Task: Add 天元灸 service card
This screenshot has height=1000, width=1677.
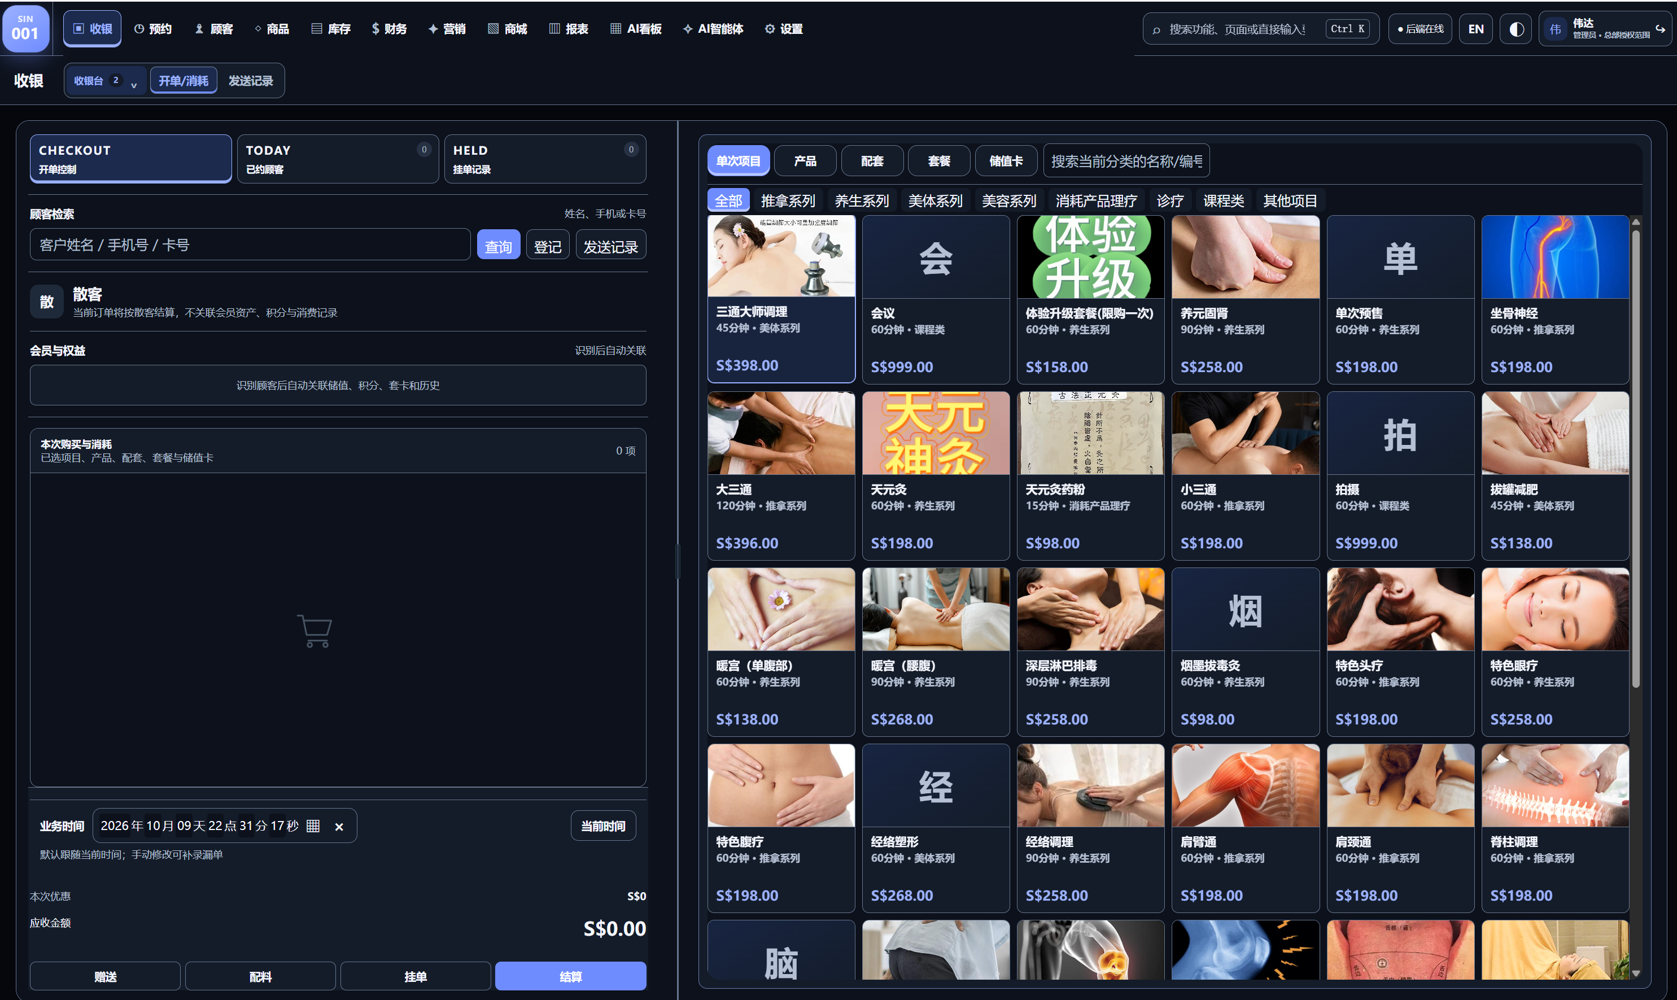Action: point(936,476)
